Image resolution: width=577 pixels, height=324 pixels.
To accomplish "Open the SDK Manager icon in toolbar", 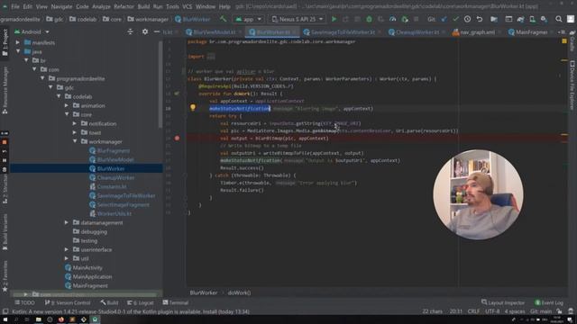I will coord(544,19).
